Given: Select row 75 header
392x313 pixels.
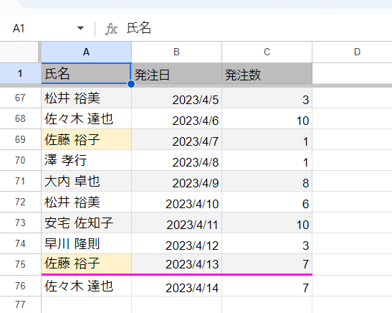Looking at the screenshot, I should [20, 264].
